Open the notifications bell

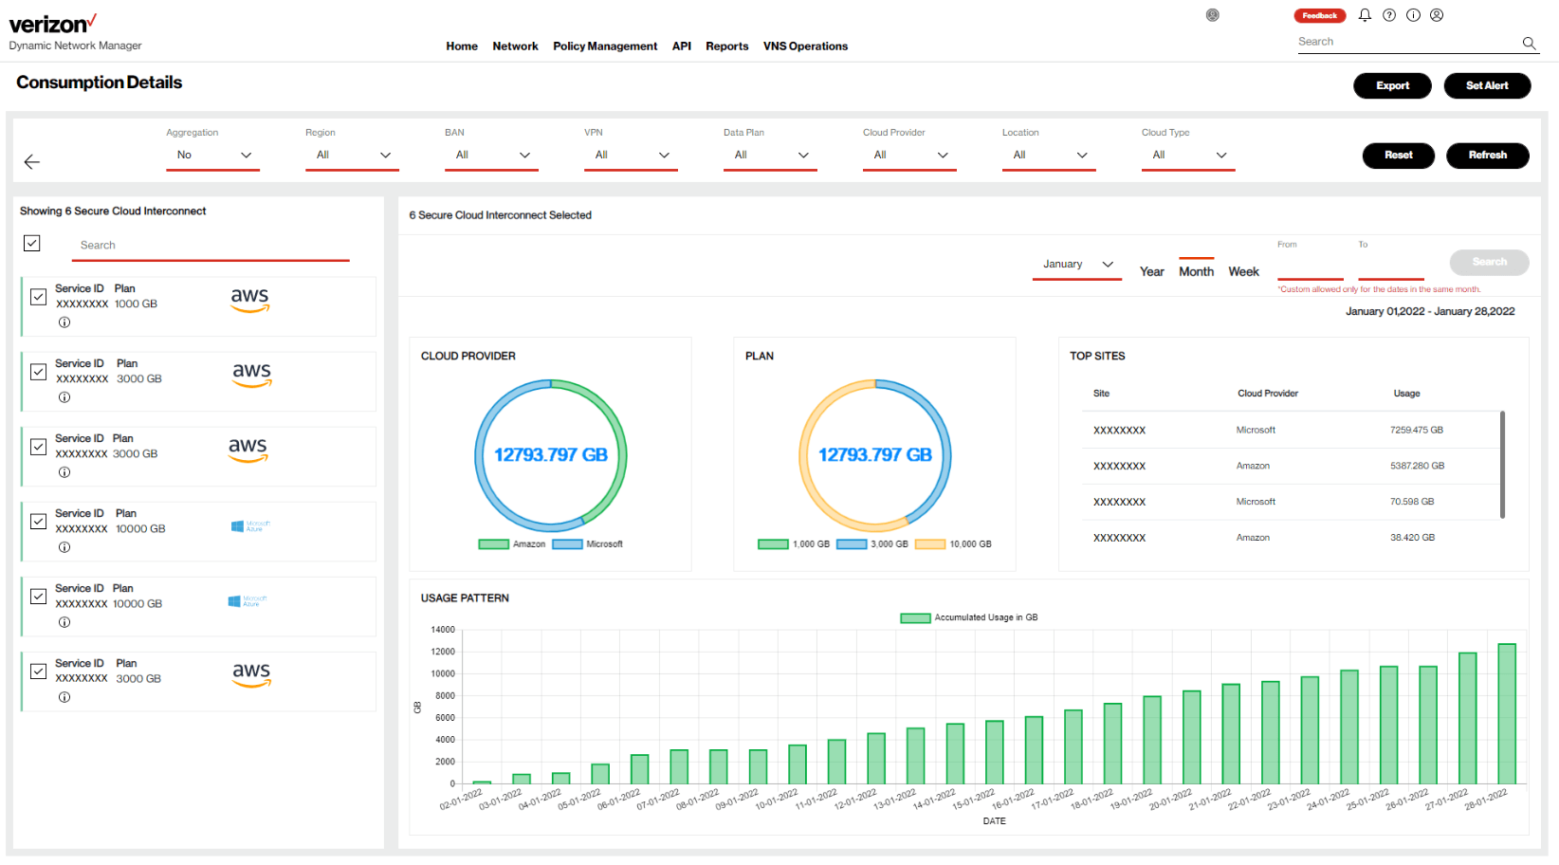tap(1365, 15)
